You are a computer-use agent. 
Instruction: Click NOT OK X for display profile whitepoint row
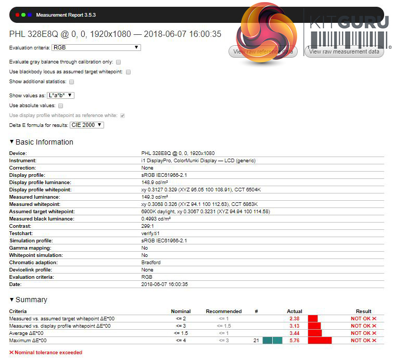(363, 326)
